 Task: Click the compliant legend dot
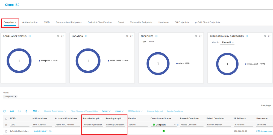[40, 61]
